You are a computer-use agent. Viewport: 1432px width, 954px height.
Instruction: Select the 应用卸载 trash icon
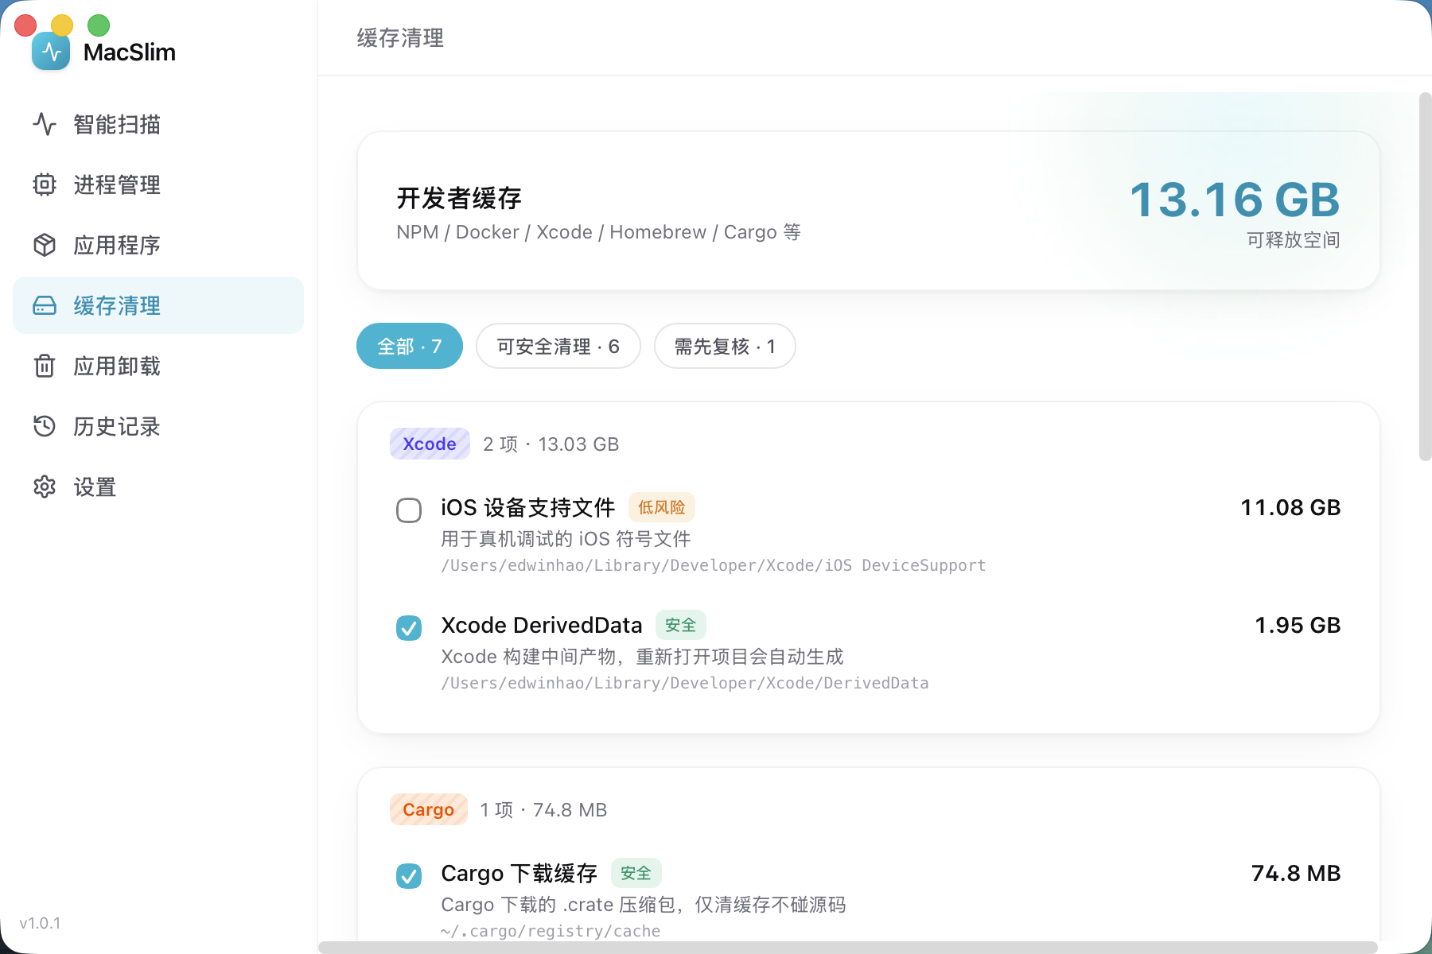(45, 366)
